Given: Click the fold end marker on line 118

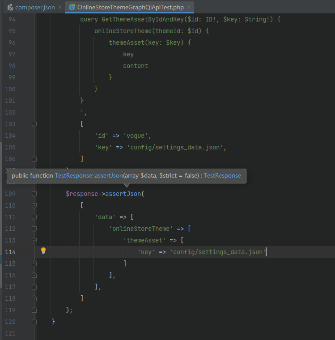Looking at the screenshot, I should pos(34,298).
